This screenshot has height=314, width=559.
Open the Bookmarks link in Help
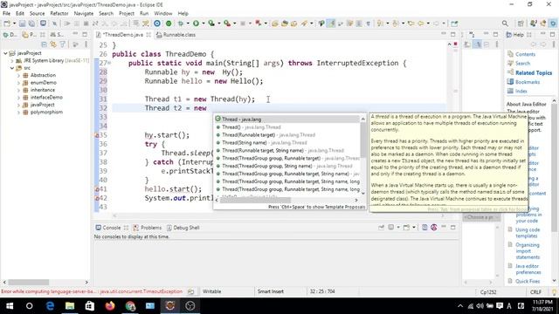[528, 82]
